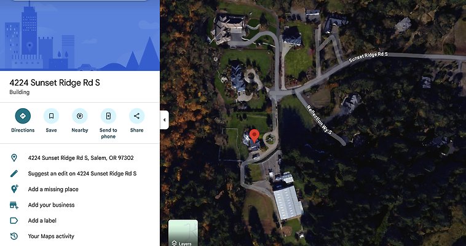This screenshot has width=466, height=246.
Task: Click the Add a missing place icon
Action: click(x=14, y=189)
